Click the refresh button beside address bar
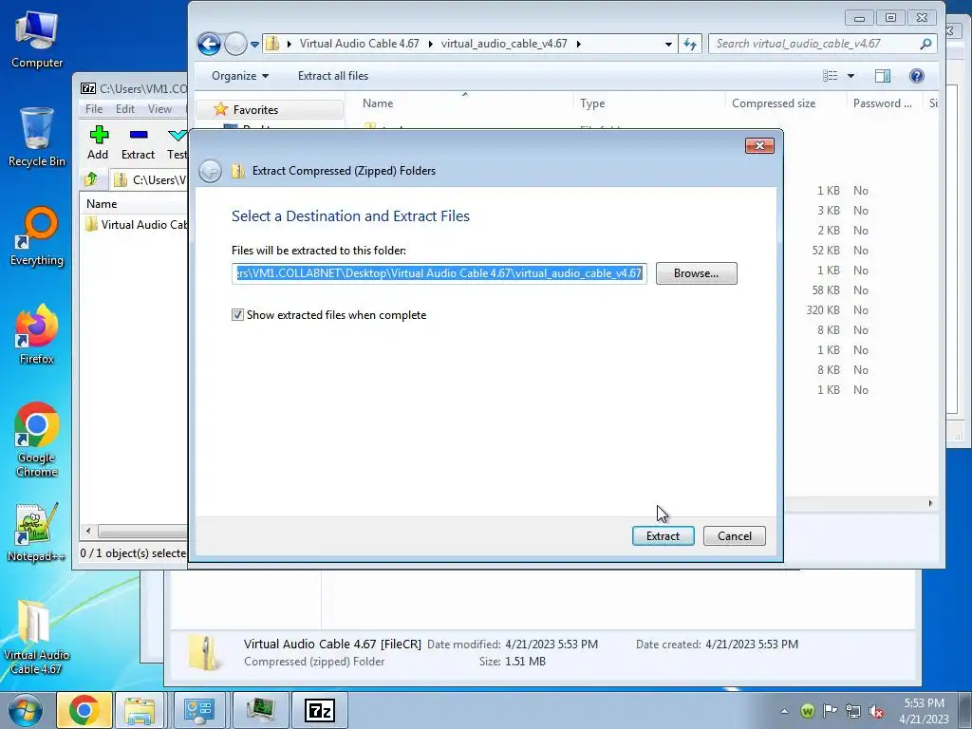Viewport: 972px width, 729px height. point(690,44)
